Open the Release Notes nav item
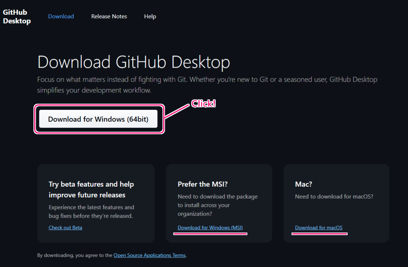The width and height of the screenshot is (408, 267). tap(109, 16)
